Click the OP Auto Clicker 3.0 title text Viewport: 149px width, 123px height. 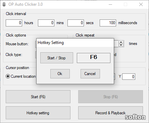coord(26,4)
